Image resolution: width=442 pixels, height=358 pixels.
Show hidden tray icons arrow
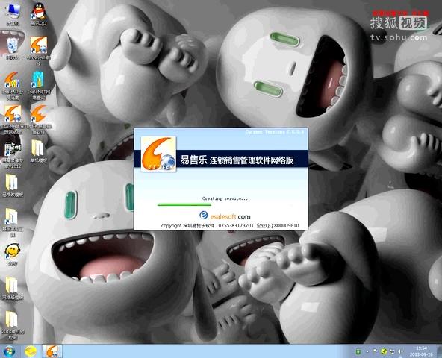pos(367,351)
